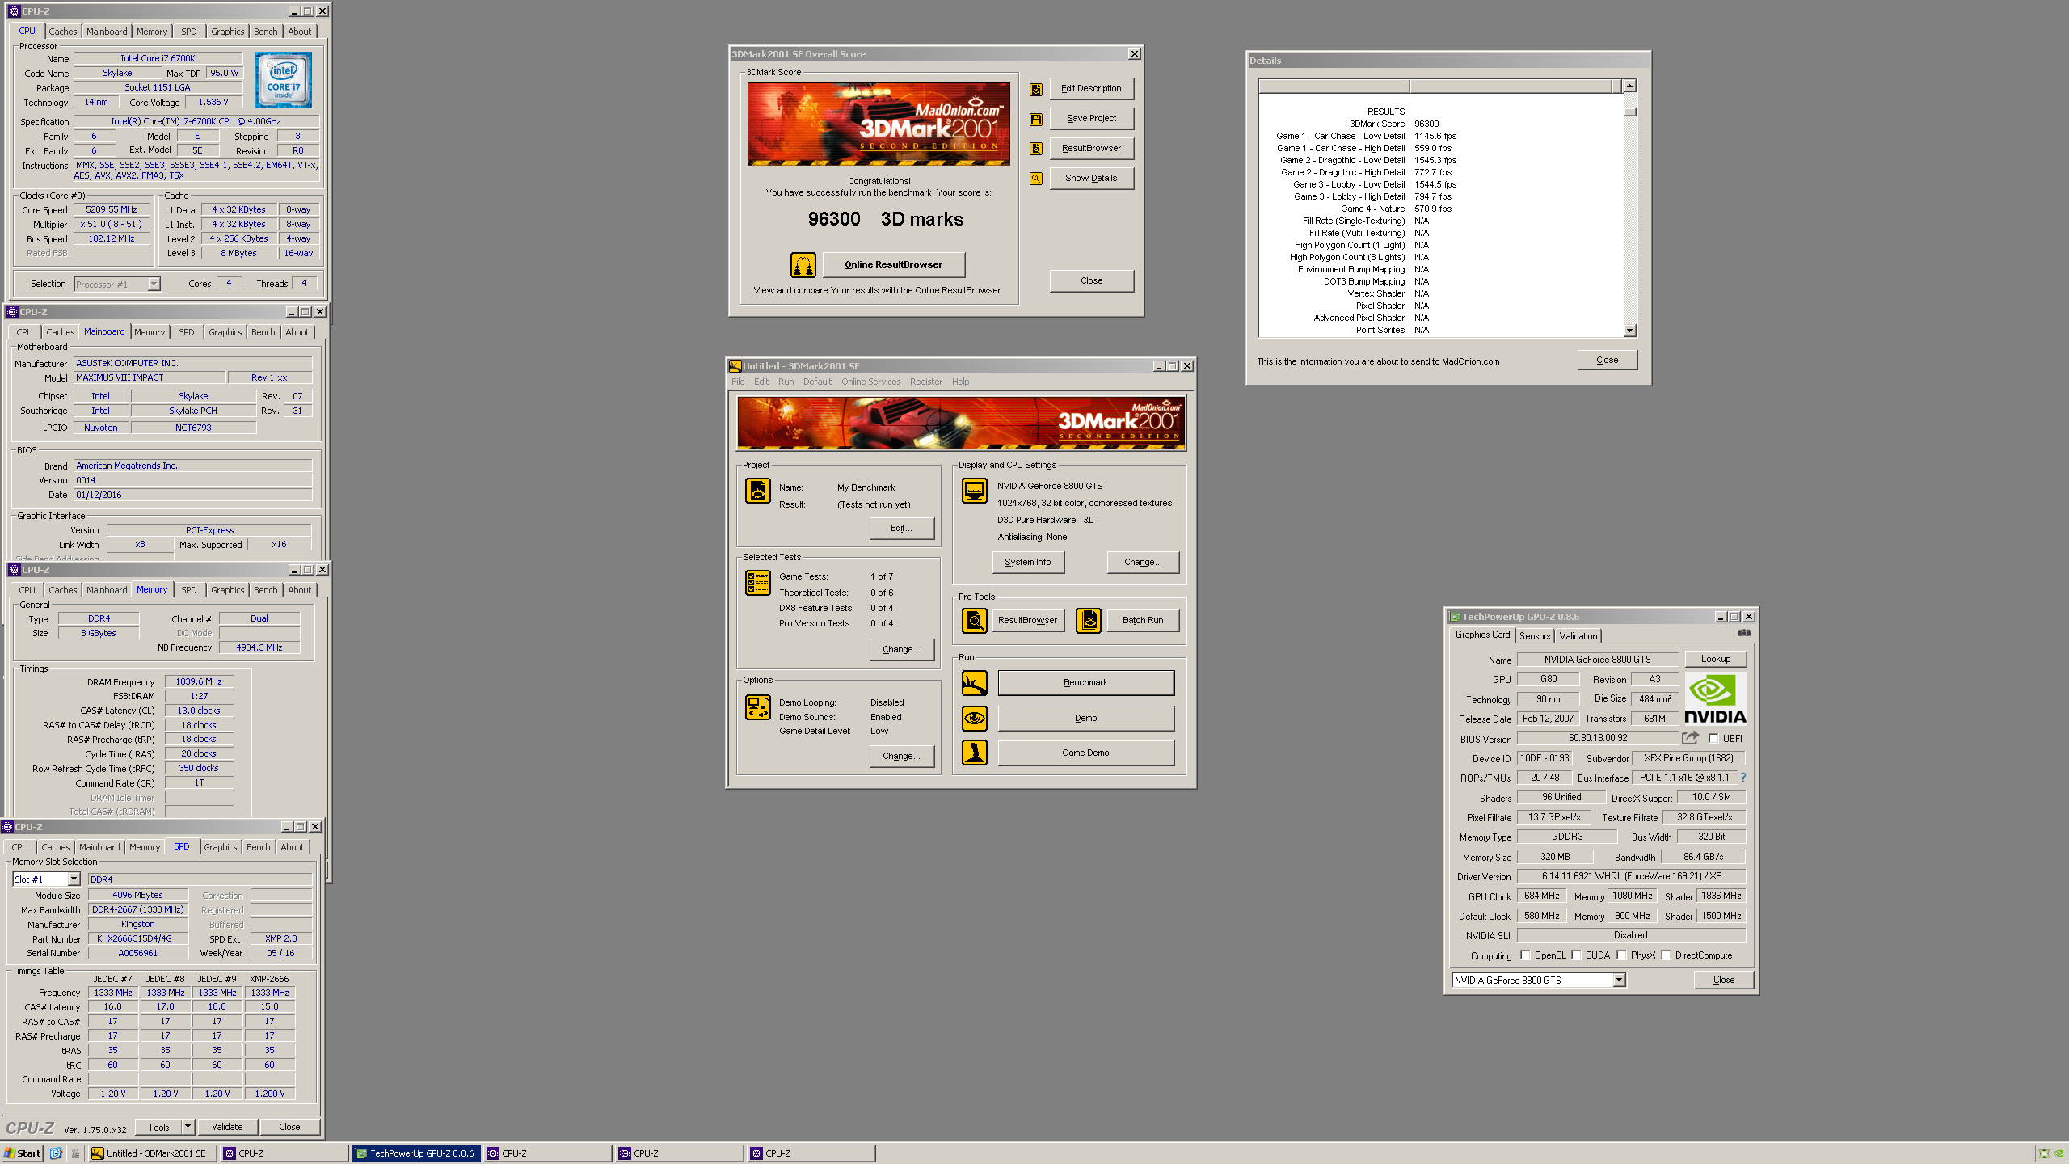Screen dimensions: 2069x1164
Task: Switch to the Validation tab in GPU-Z
Action: pos(1578,636)
